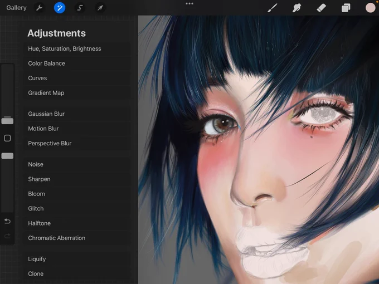The height and width of the screenshot is (284, 379).
Task: Select the Eraser tool
Action: 321,8
